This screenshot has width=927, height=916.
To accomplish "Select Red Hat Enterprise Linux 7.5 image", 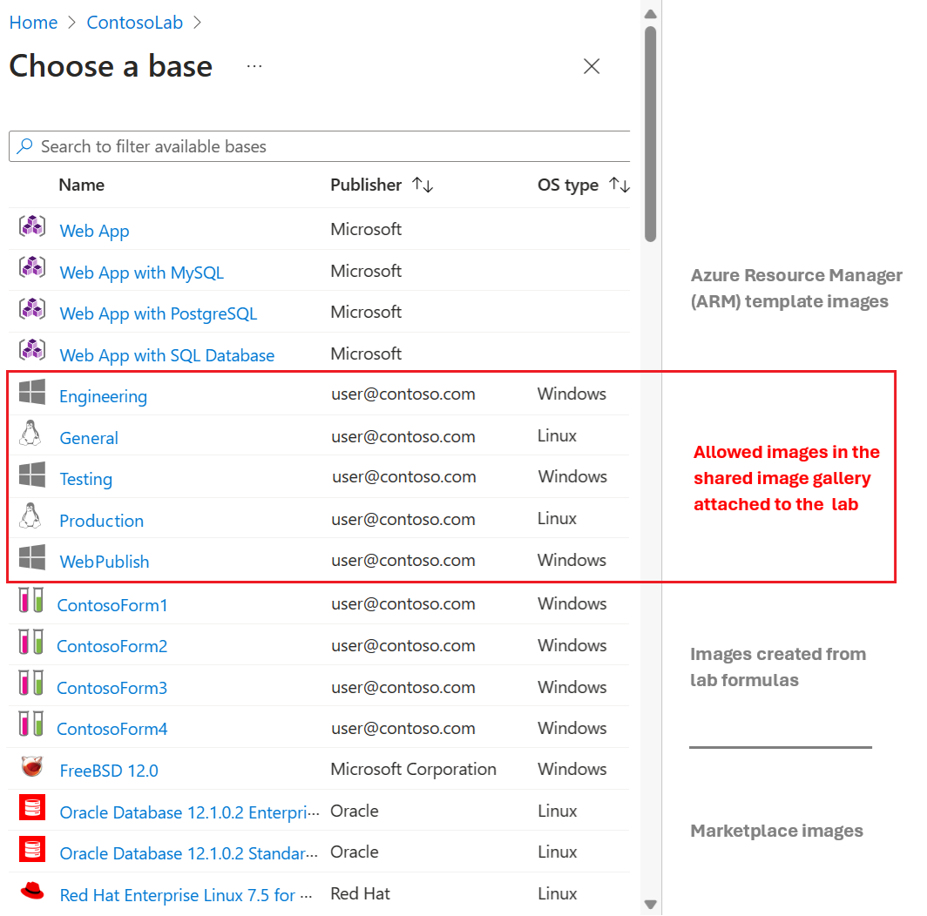I will tap(186, 895).
